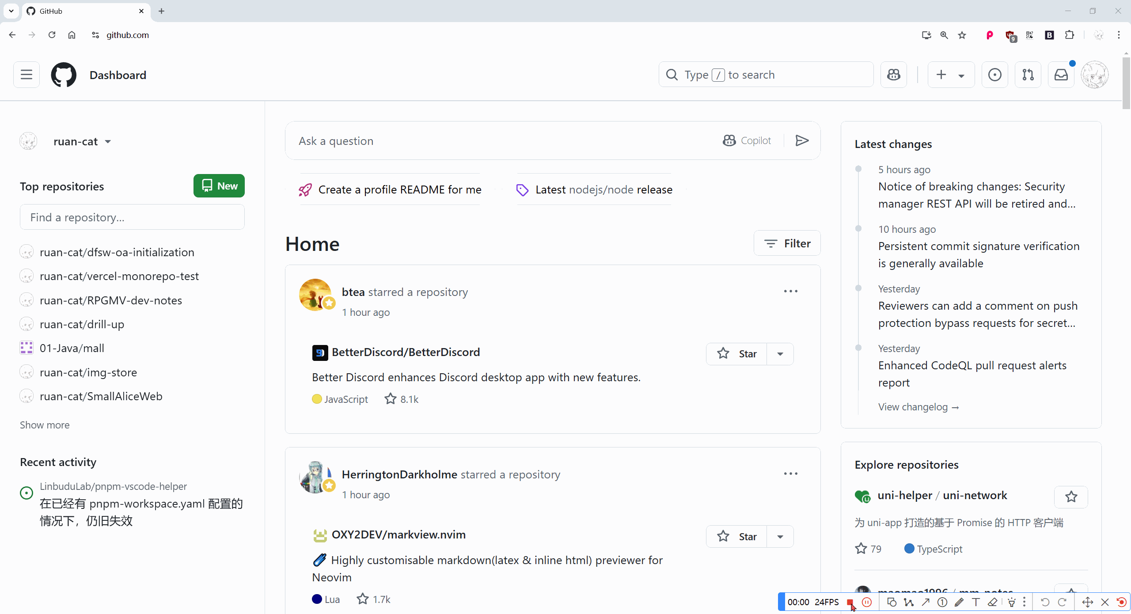Focus the Find a repository field
Image resolution: width=1131 pixels, height=614 pixels.
tap(132, 217)
